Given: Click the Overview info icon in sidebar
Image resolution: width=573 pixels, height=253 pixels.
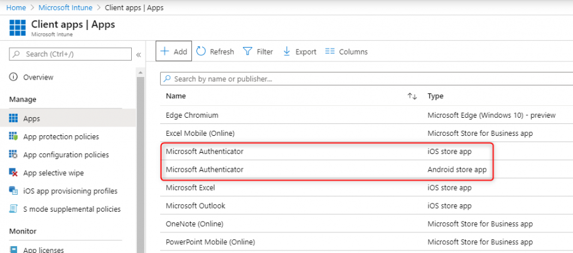Looking at the screenshot, I should tap(13, 77).
